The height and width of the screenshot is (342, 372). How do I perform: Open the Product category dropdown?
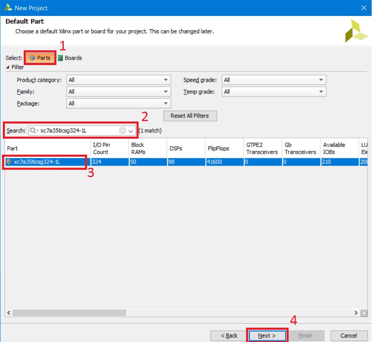click(119, 80)
